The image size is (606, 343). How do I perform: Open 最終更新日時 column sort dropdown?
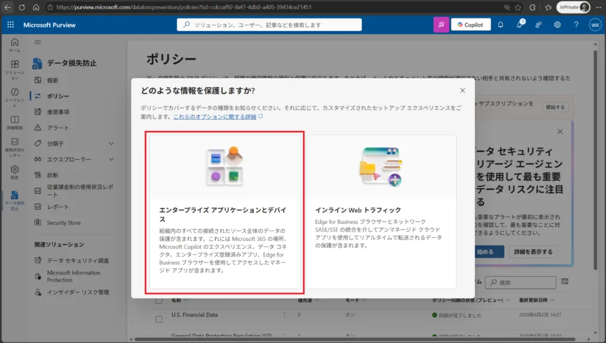point(552,300)
